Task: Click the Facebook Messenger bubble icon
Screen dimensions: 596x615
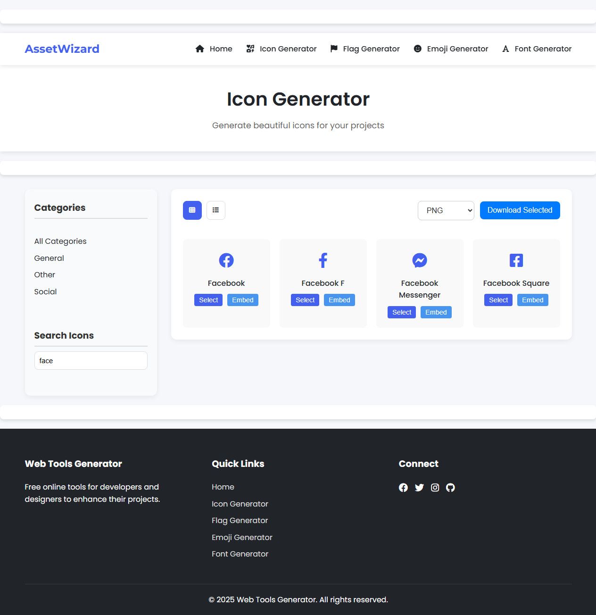Action: (420, 260)
